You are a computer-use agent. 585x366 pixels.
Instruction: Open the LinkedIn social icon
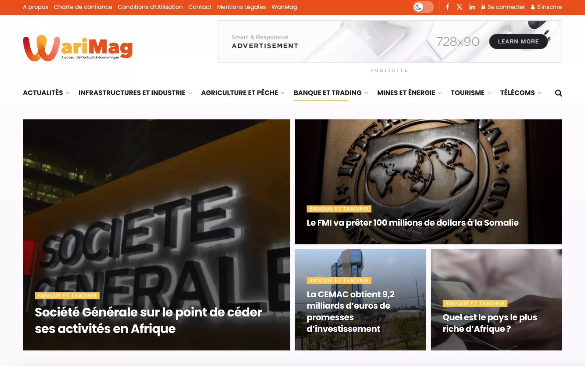pyautogui.click(x=472, y=7)
